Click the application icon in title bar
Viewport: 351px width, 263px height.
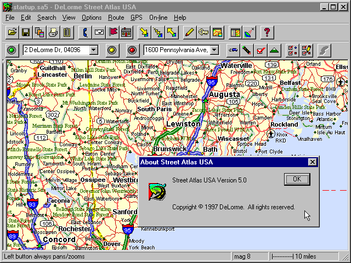point(8,7)
